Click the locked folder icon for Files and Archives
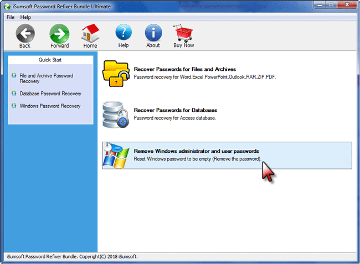The image size is (360, 264). (x=116, y=74)
